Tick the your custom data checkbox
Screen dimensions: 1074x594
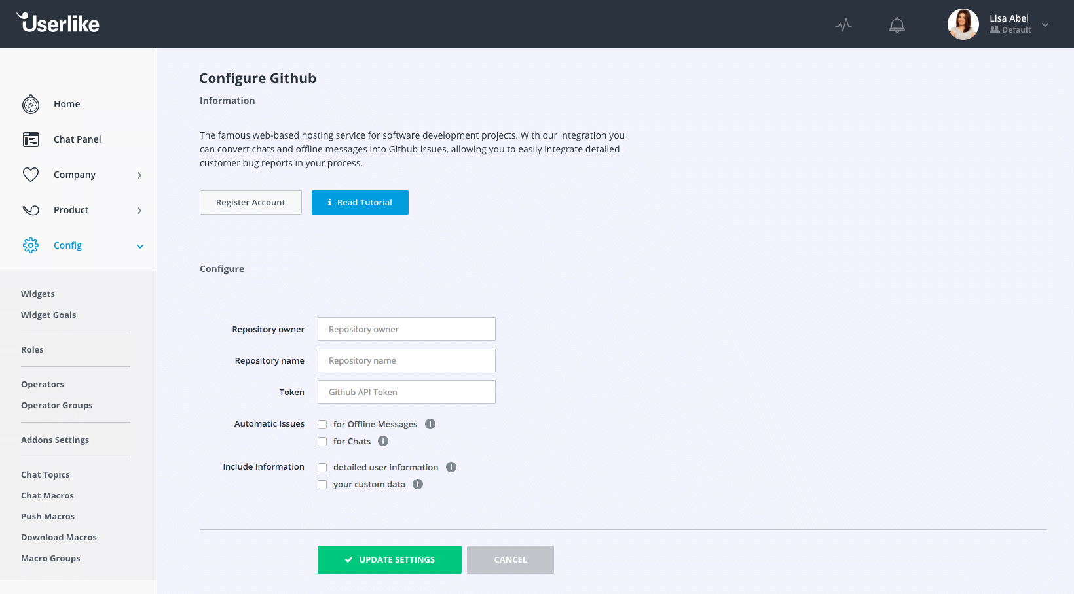[322, 485]
